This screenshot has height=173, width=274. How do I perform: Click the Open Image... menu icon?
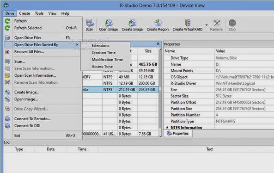pos(7,99)
